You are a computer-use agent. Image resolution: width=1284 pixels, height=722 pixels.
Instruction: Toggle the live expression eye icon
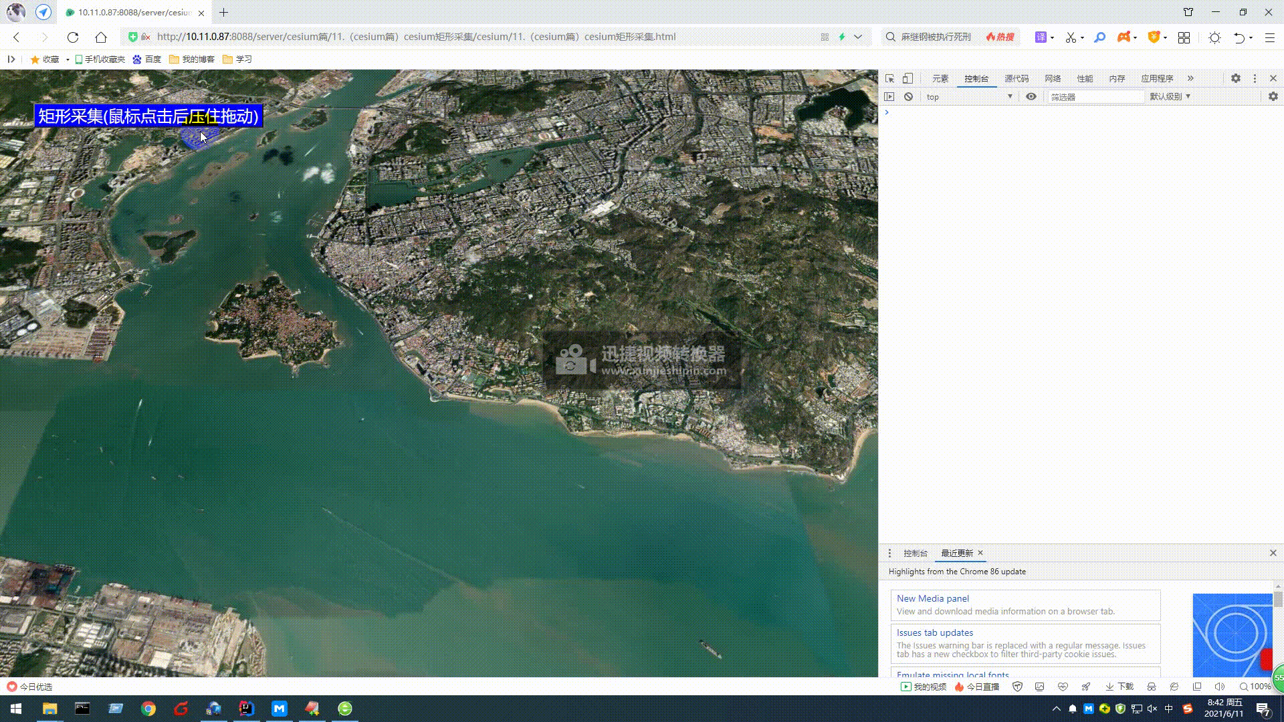click(1031, 96)
